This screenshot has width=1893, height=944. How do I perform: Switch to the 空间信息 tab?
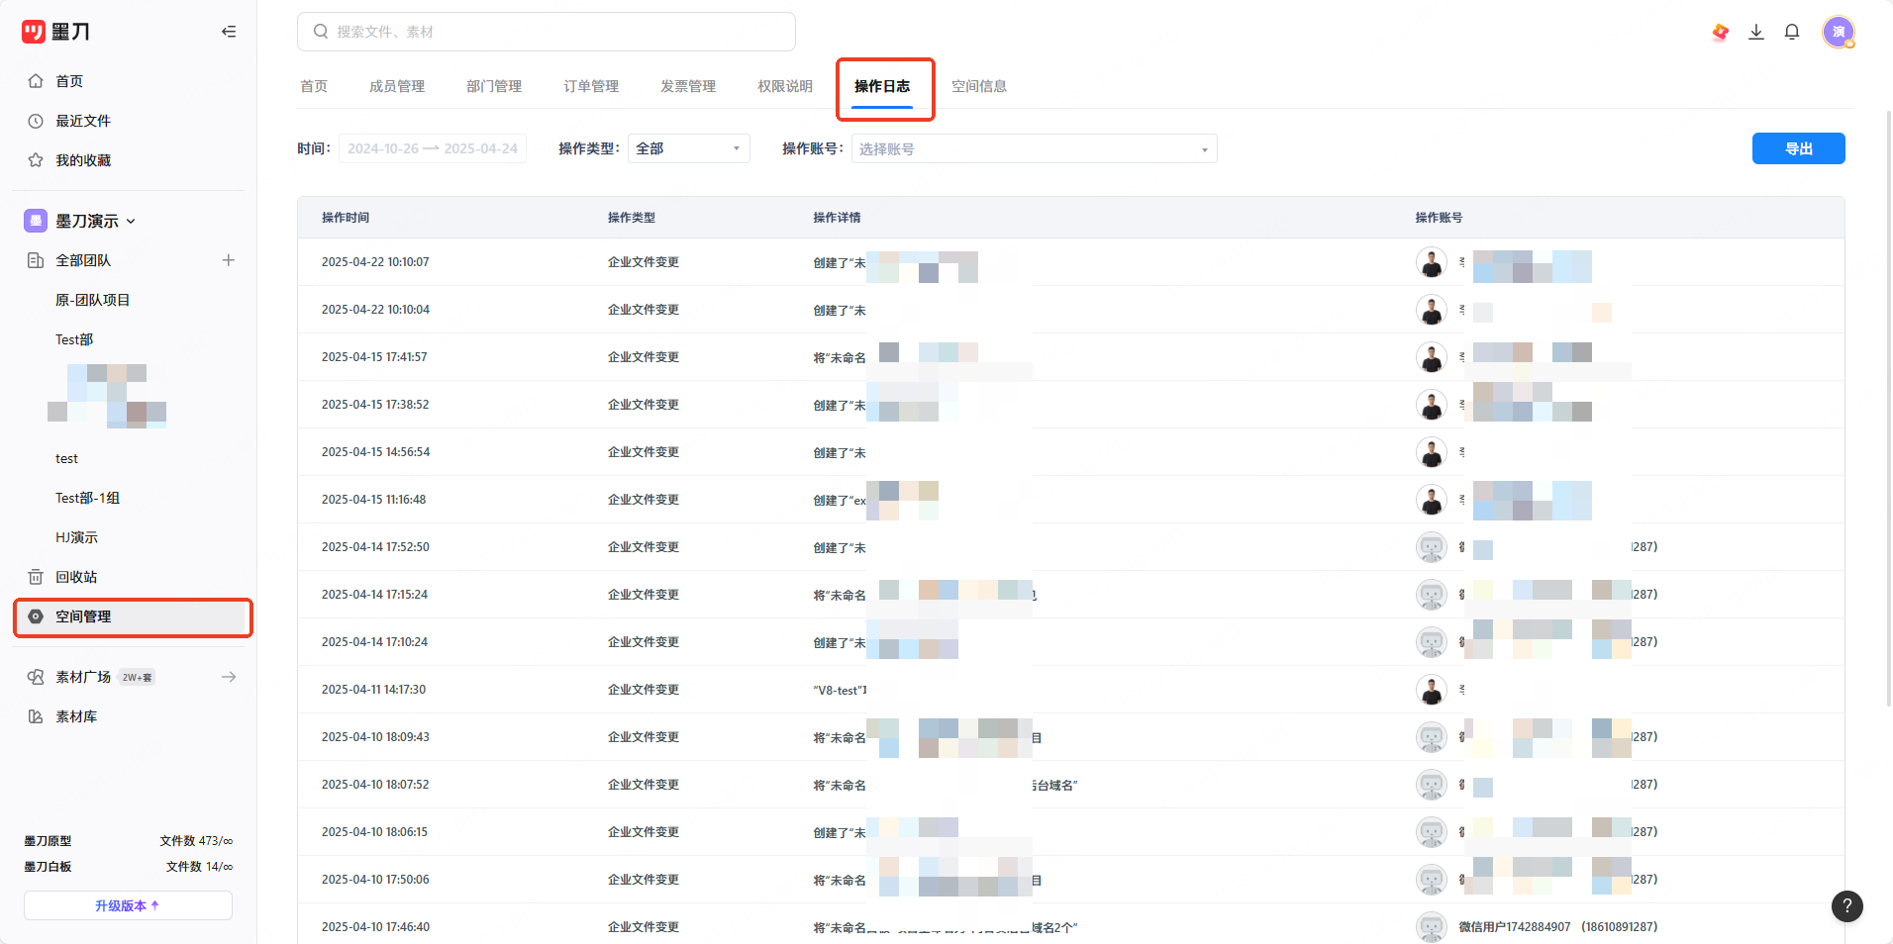(x=979, y=86)
